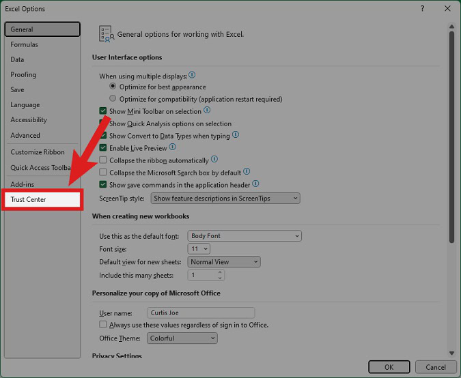Toggle Show Mini Toolbar on selection
The image size is (461, 378).
tap(103, 111)
